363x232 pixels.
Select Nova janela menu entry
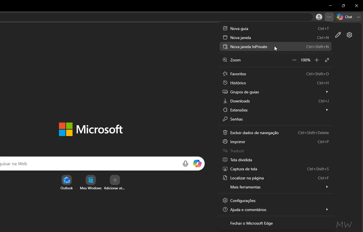(x=275, y=38)
